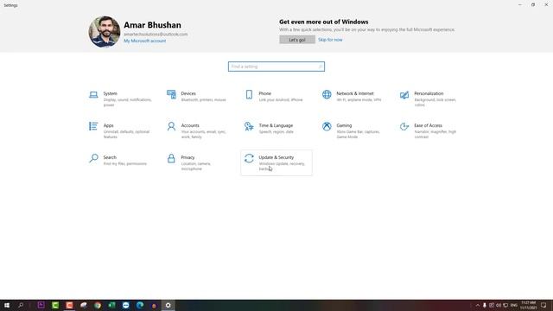The image size is (553, 311).
Task: Open the green taskbar app icon
Action: pyautogui.click(x=55, y=305)
